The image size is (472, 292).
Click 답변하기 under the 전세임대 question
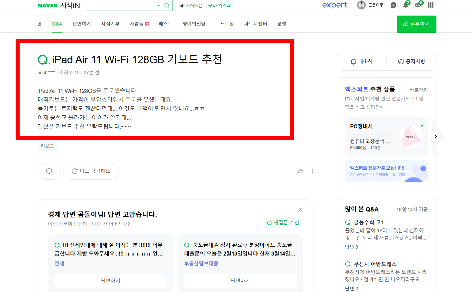tap(111, 281)
